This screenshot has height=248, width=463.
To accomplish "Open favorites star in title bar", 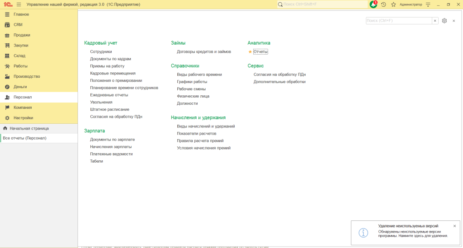I will tap(393, 5).
